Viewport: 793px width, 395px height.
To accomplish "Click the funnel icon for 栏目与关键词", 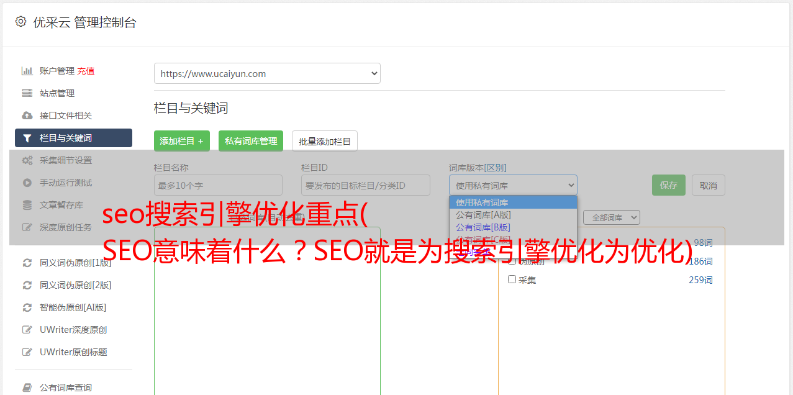I will 27,138.
